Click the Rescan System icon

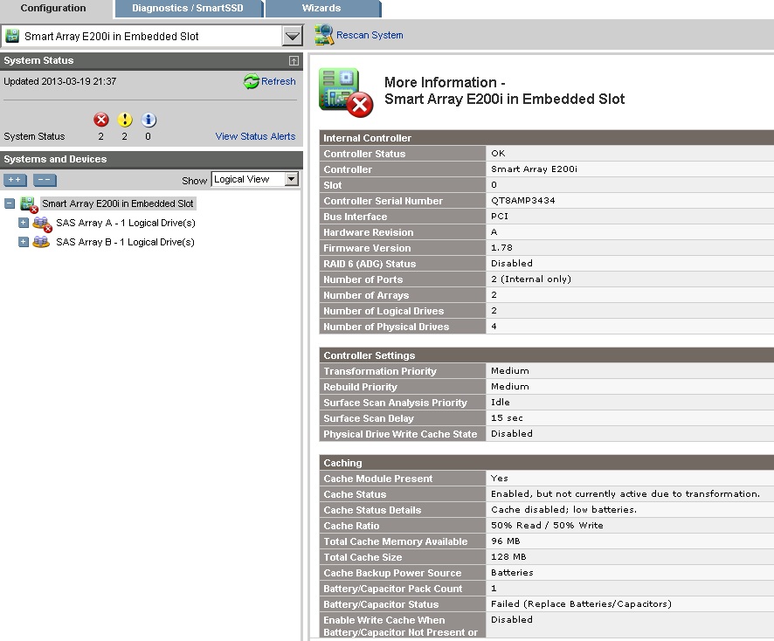pyautogui.click(x=321, y=35)
